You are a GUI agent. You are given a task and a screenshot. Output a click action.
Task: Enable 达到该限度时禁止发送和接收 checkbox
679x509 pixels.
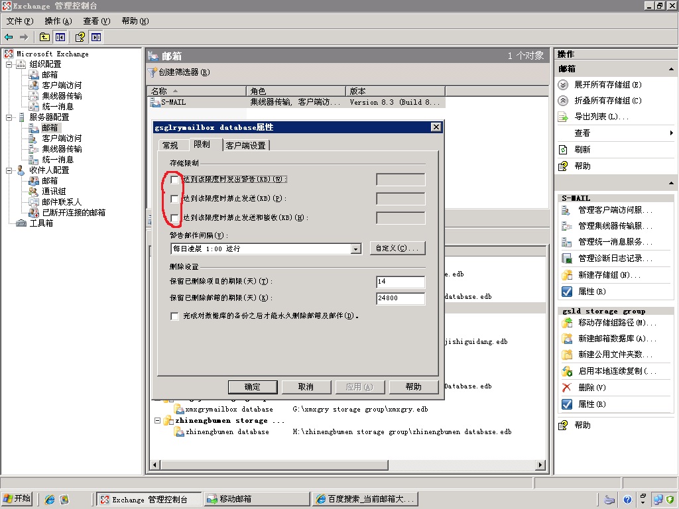tap(174, 218)
